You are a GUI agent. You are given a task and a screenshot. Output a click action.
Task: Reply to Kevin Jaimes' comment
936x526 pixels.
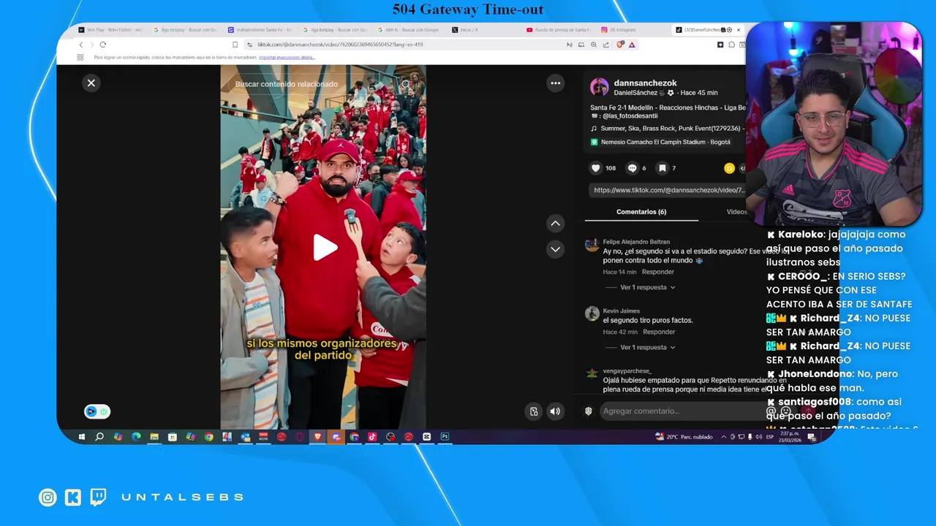[x=658, y=332]
